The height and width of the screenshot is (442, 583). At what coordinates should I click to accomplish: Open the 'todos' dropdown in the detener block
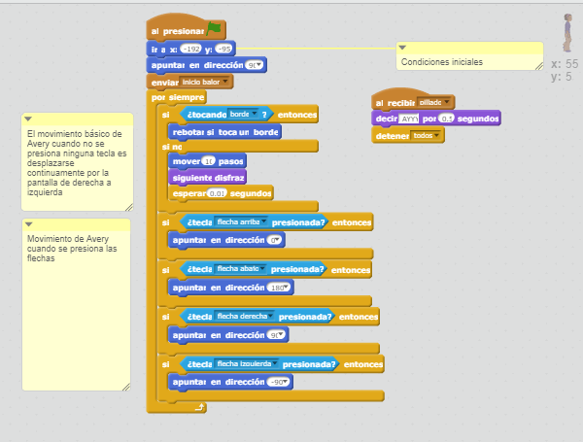(x=437, y=136)
